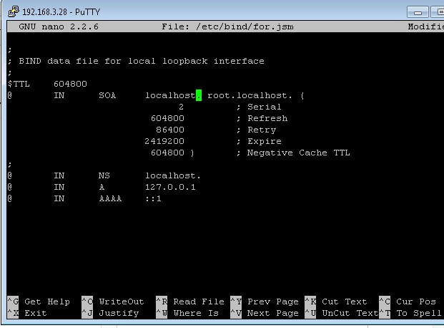This screenshot has height=328, width=444.
Task: Click the Refresh value 604800
Action: pos(167,118)
